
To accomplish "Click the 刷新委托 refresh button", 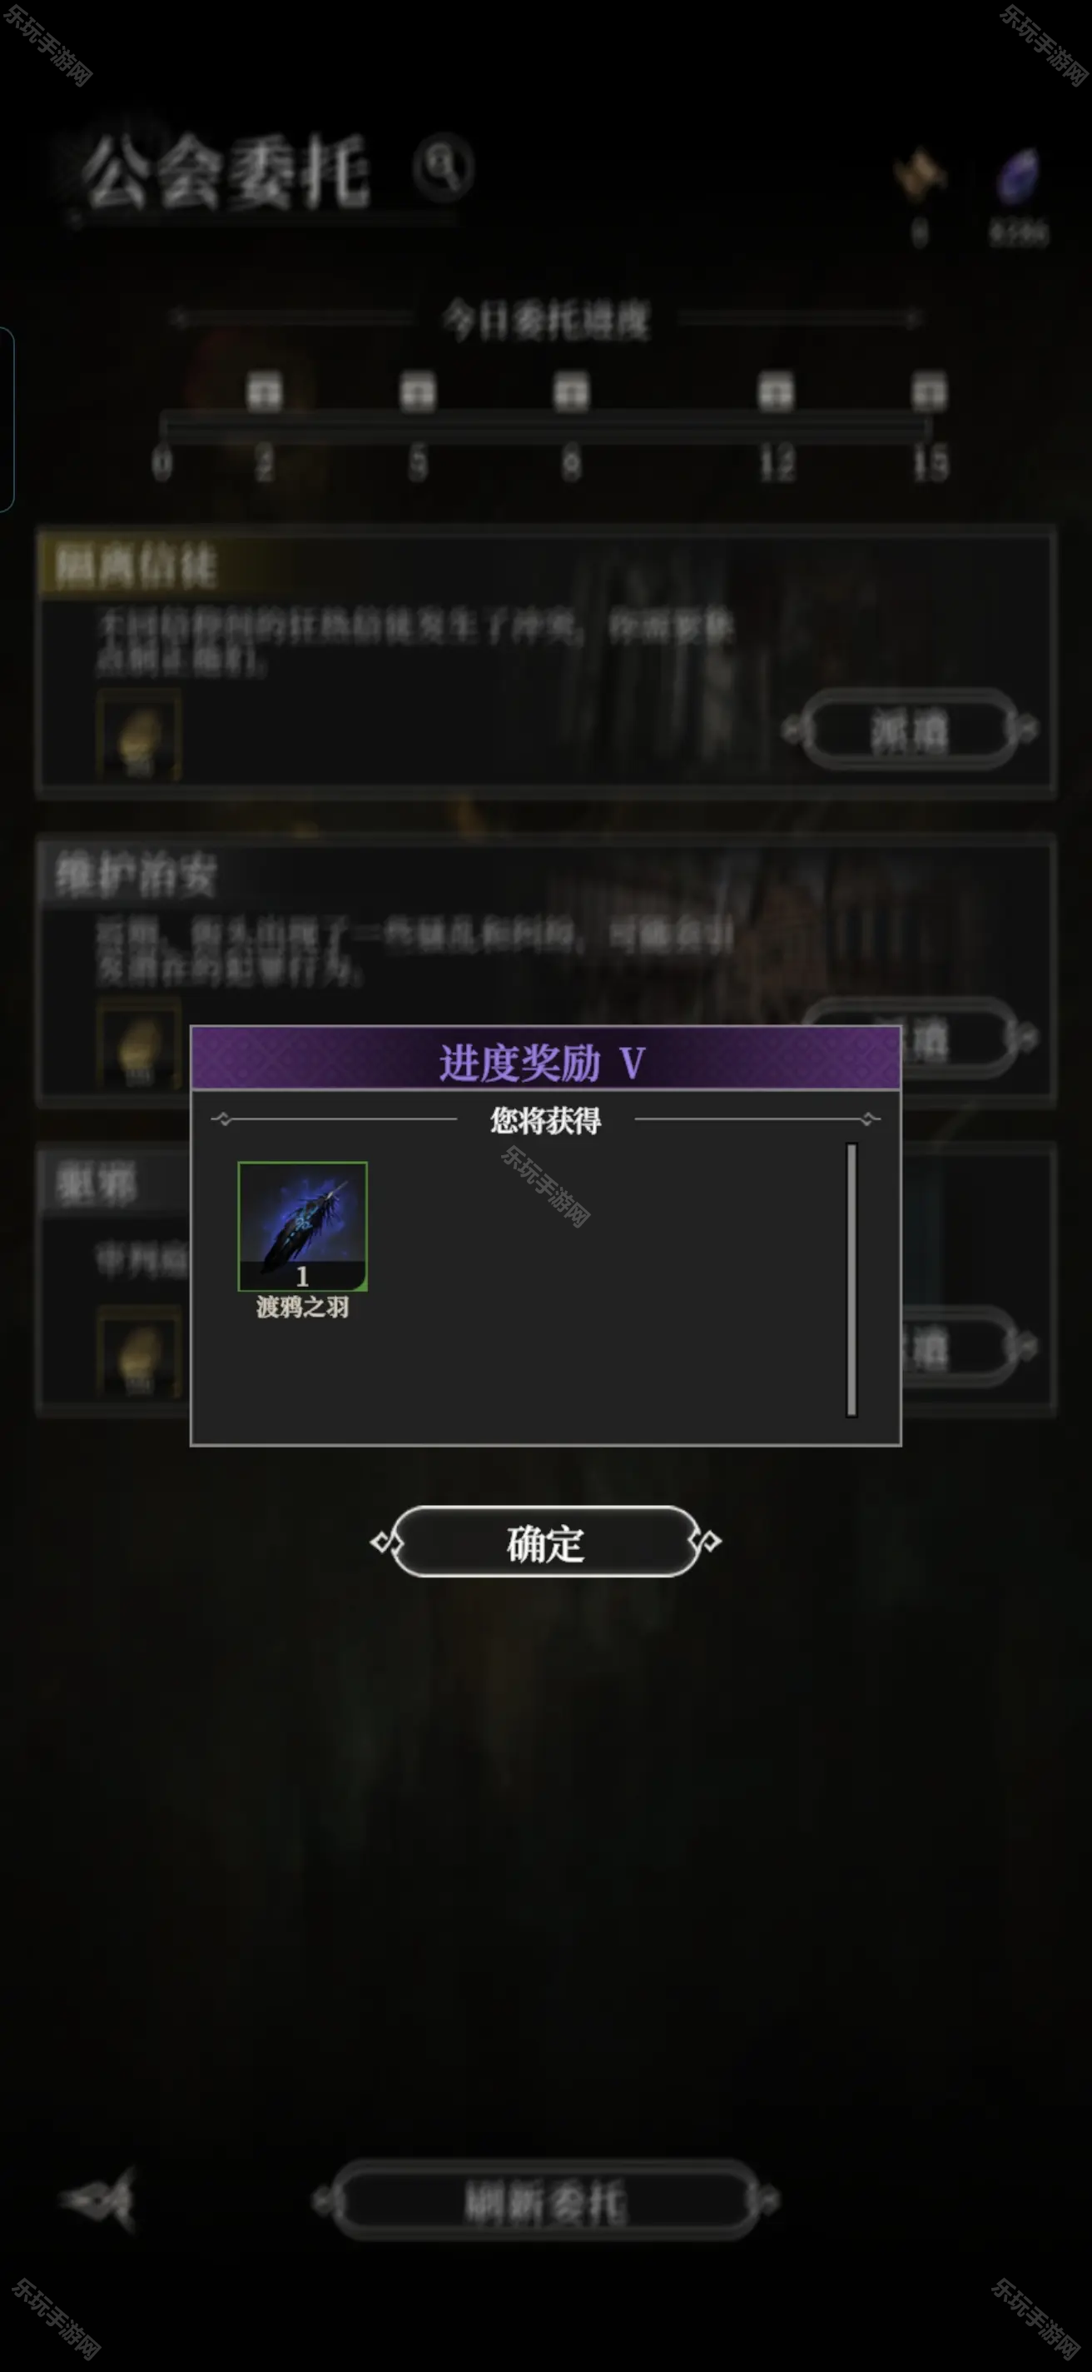I will (545, 2200).
